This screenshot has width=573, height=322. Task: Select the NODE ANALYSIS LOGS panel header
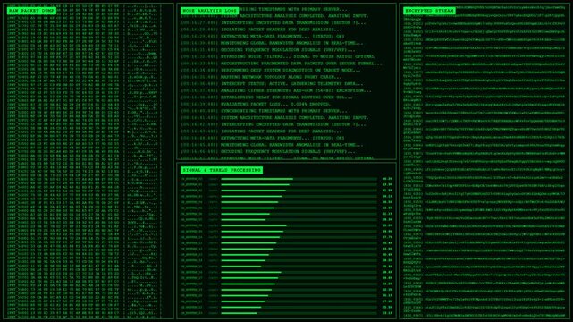coord(209,11)
